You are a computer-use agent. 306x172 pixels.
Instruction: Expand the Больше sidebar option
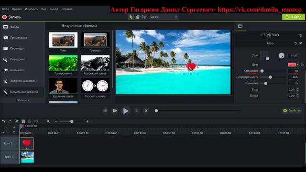coord(22,100)
